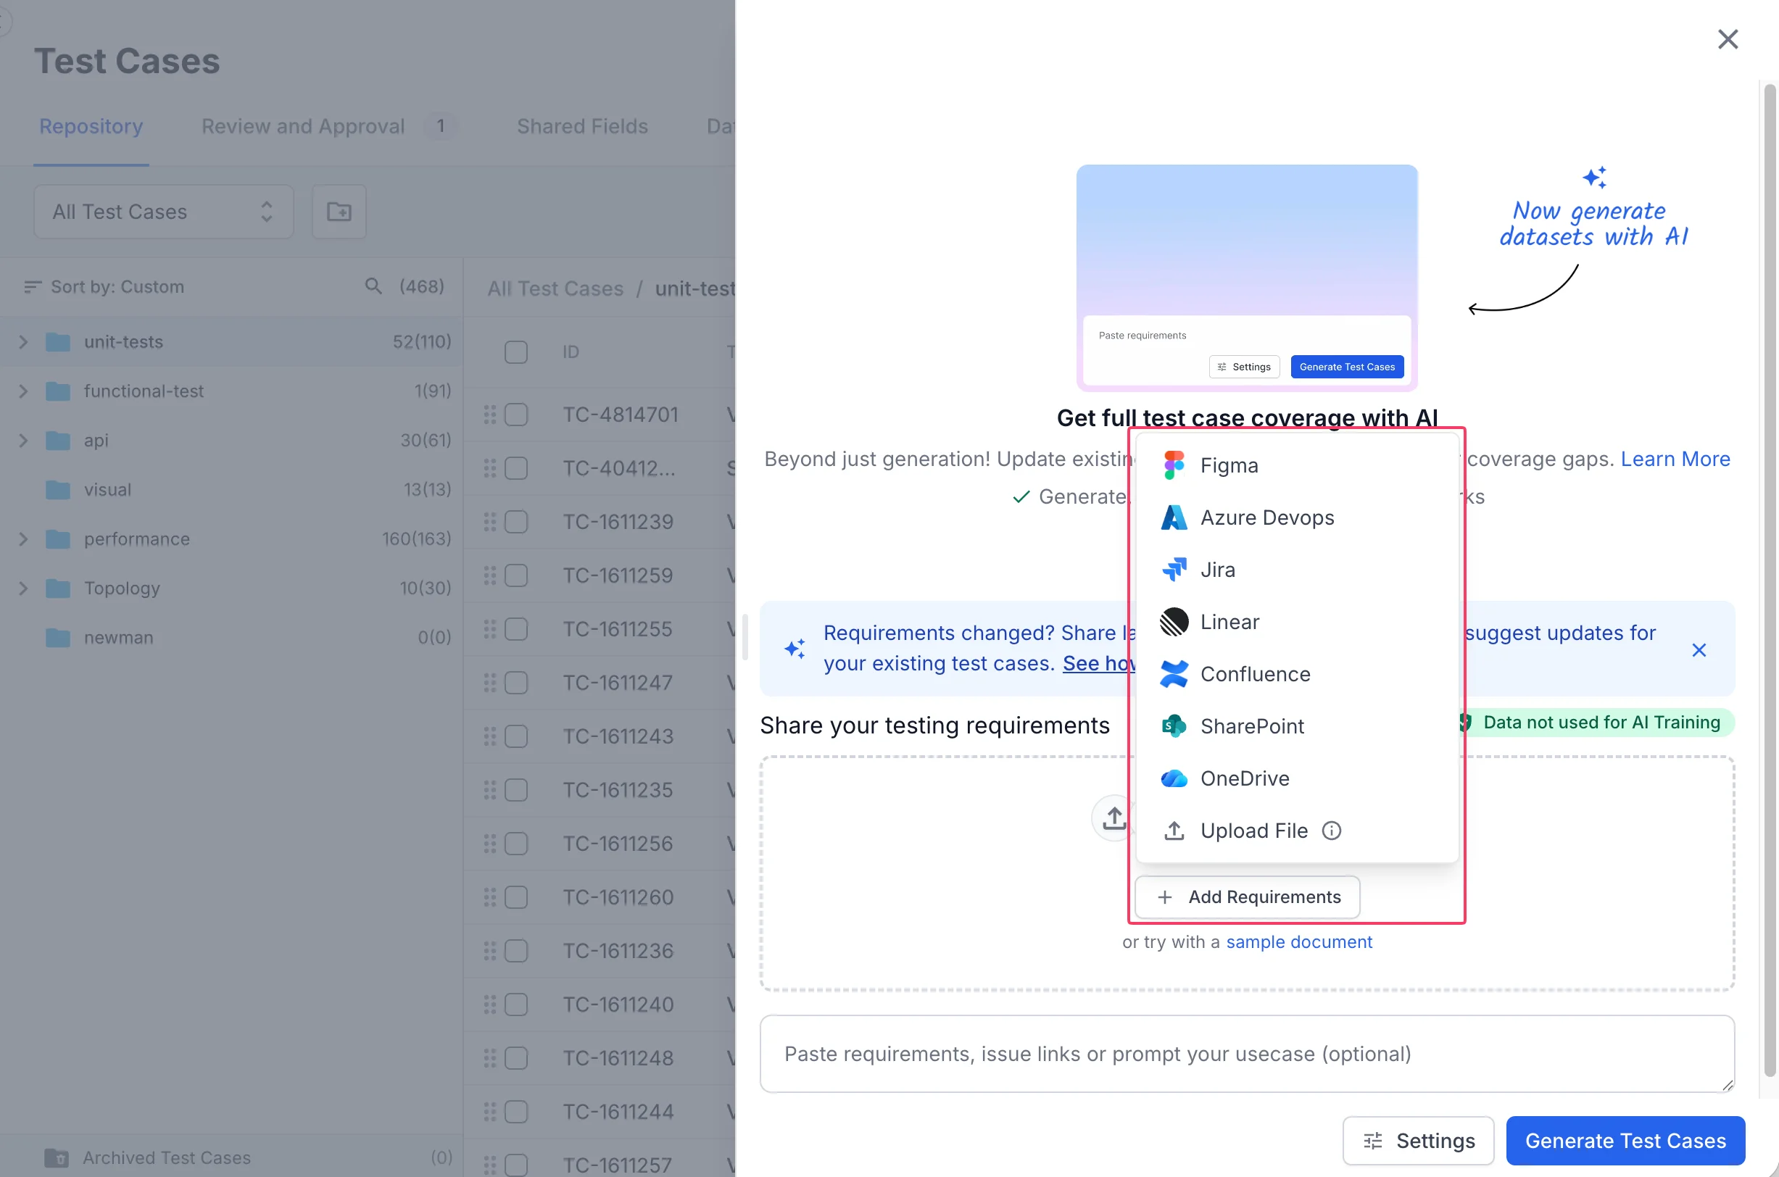1779x1177 pixels.
Task: Pick Jira from the requirements menu
Action: (x=1296, y=570)
